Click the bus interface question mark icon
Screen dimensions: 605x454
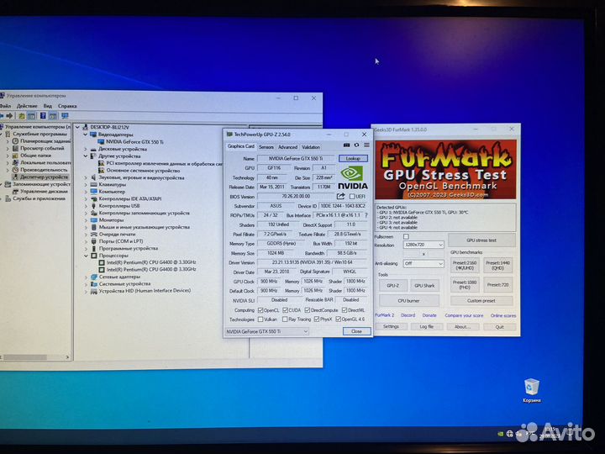click(366, 215)
